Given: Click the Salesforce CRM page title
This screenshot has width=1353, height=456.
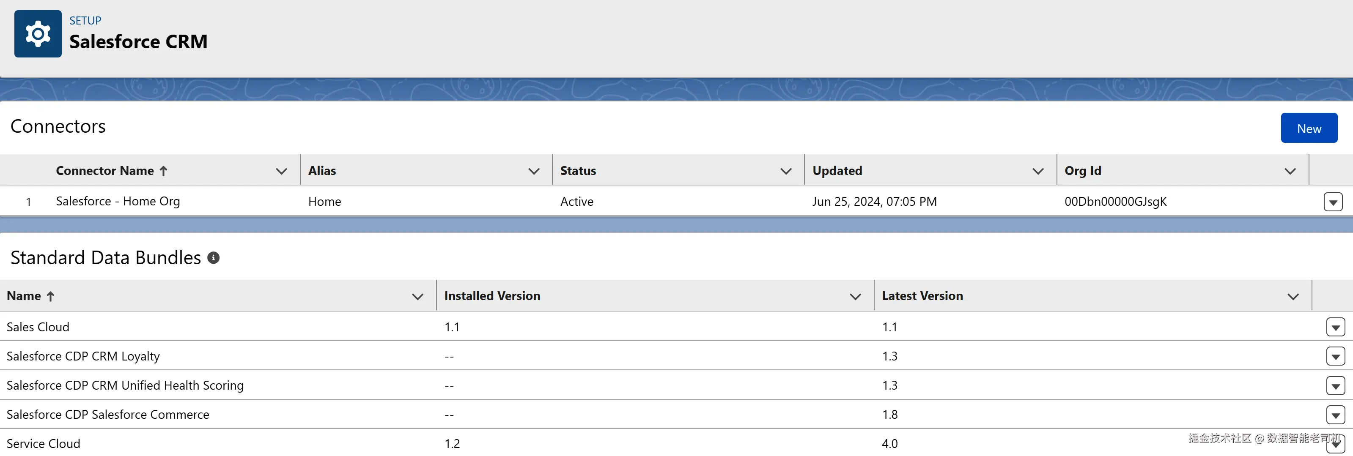Looking at the screenshot, I should tap(138, 41).
